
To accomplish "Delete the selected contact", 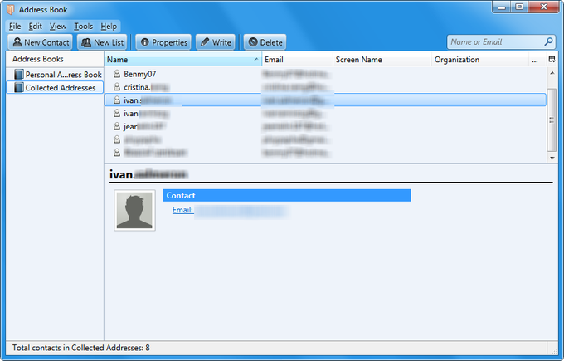I will point(265,42).
